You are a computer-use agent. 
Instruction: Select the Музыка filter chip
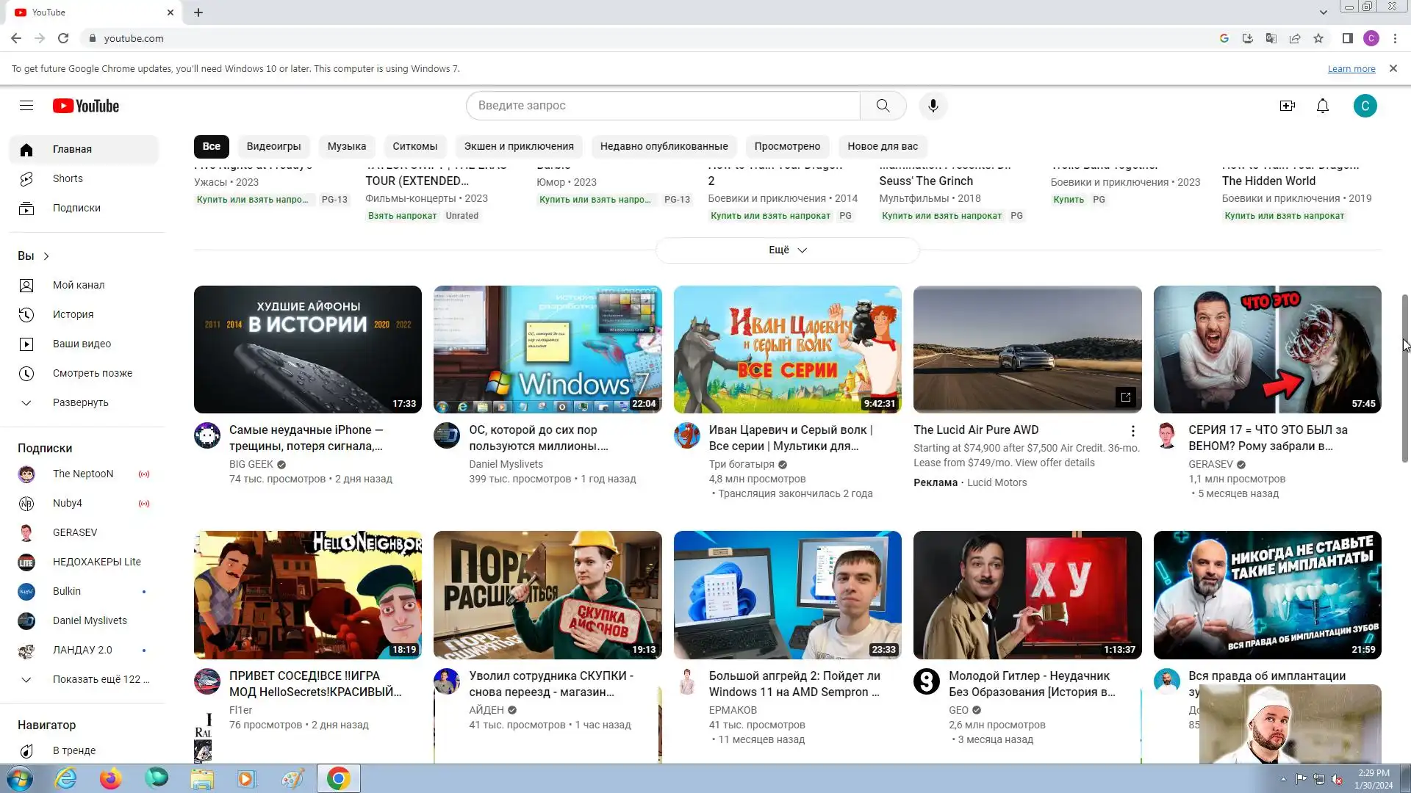coord(346,146)
